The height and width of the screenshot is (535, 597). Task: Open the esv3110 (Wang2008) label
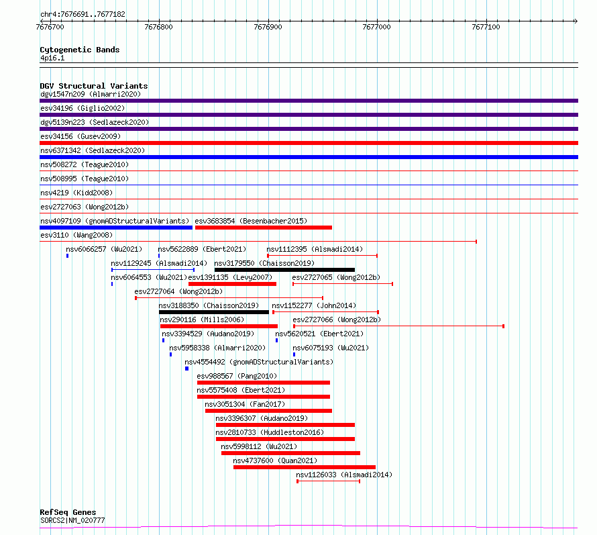point(76,235)
